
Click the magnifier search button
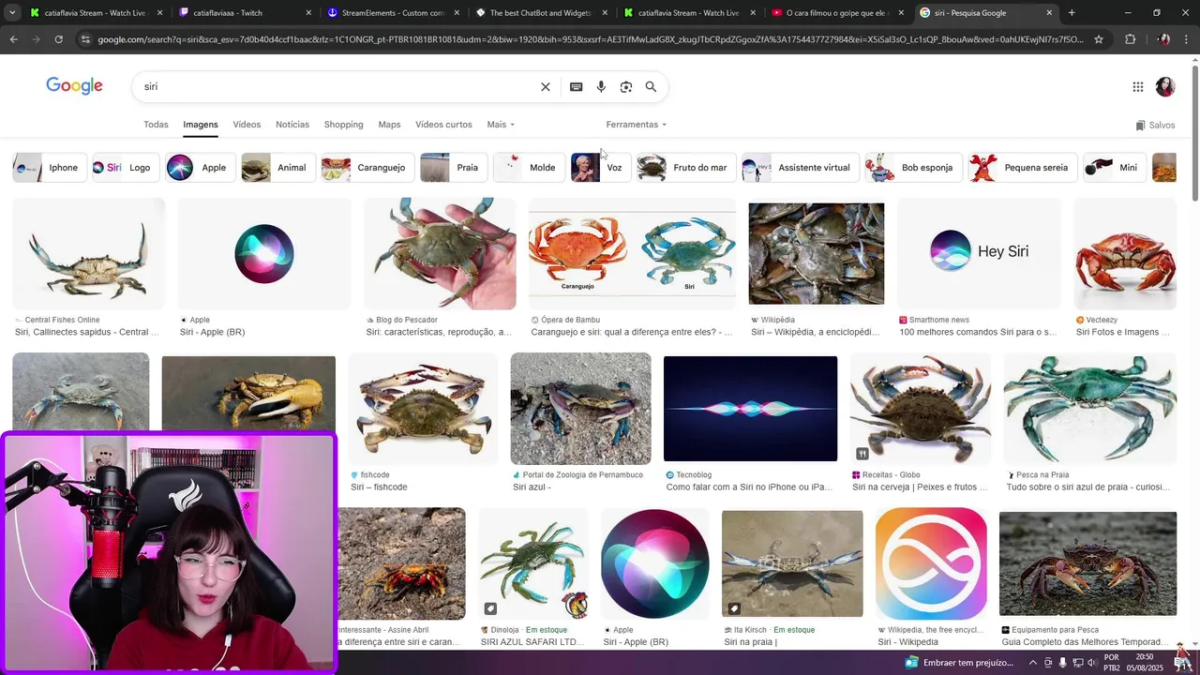click(651, 87)
